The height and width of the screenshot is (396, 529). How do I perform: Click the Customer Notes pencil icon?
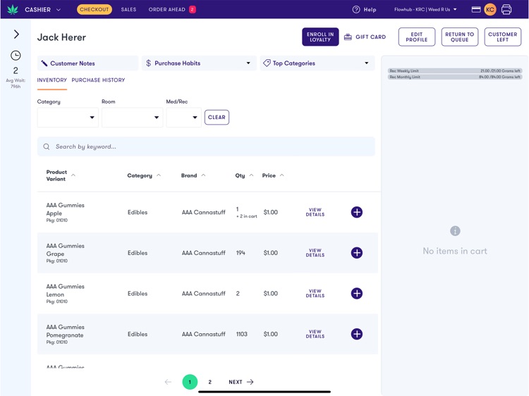click(44, 63)
